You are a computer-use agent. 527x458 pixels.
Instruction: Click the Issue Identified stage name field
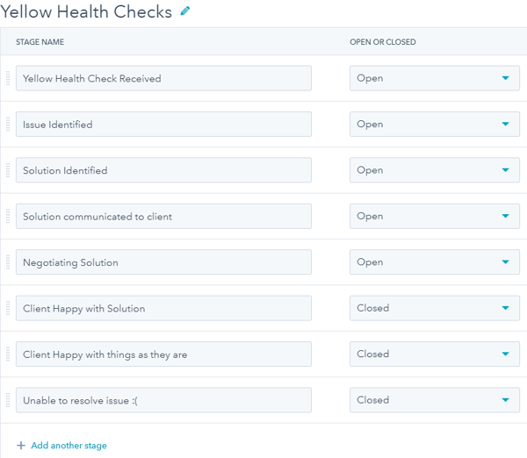163,125
